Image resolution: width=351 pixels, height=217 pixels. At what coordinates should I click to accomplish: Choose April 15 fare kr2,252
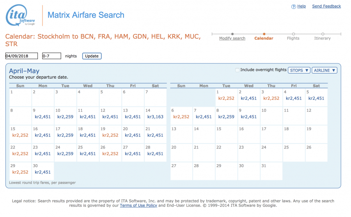tap(20, 135)
